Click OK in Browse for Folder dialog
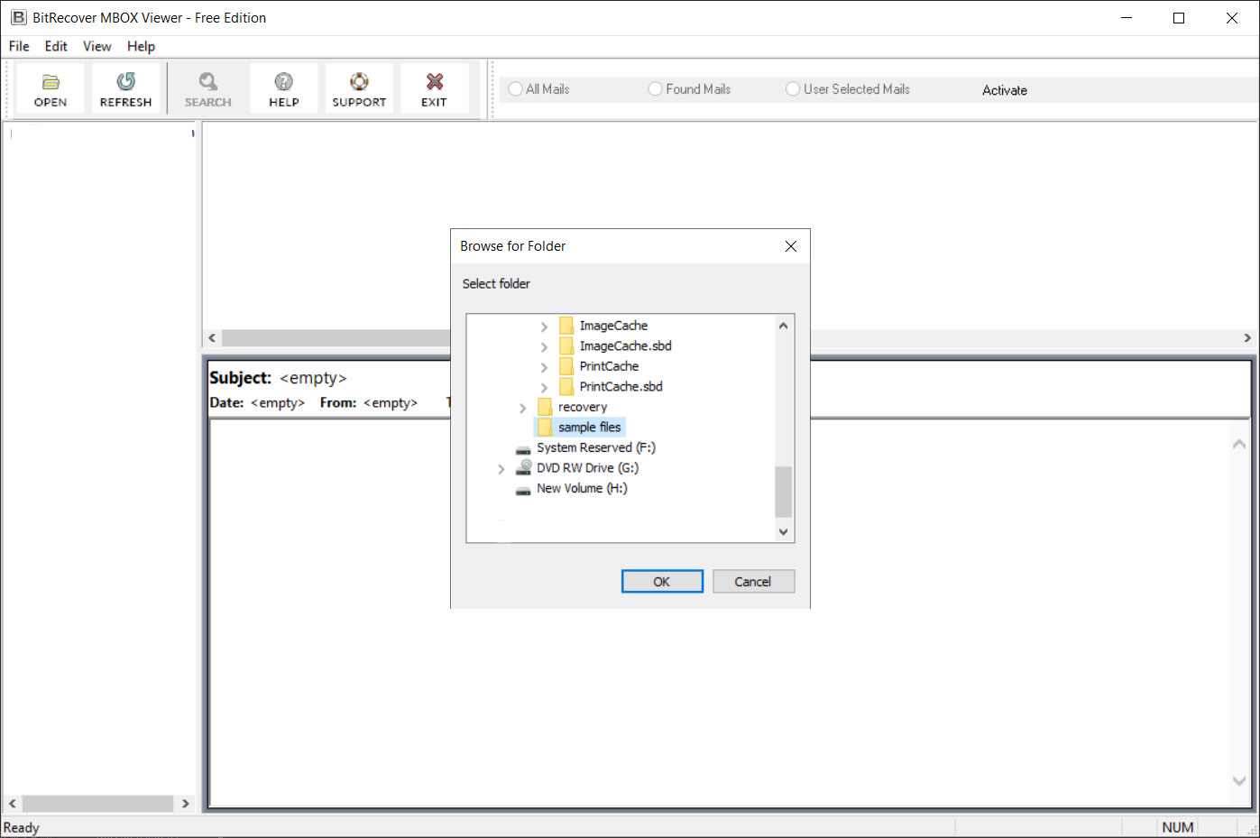 click(x=662, y=582)
